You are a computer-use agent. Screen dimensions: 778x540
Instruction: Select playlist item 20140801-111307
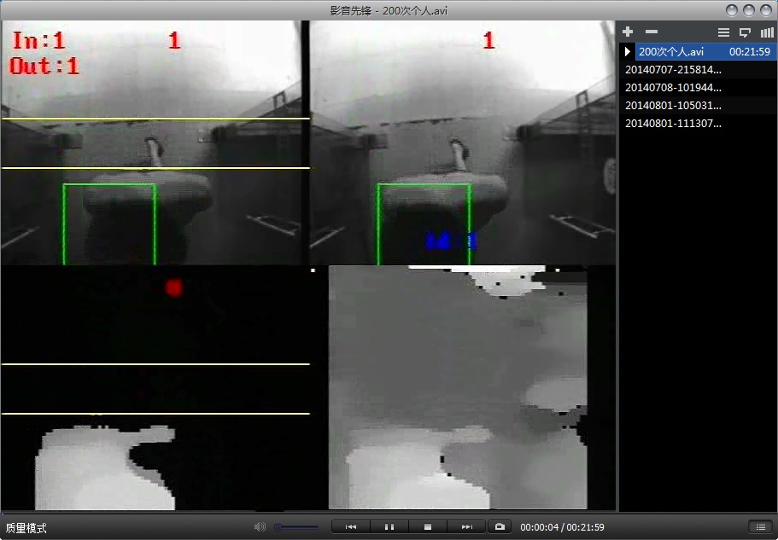pos(673,124)
